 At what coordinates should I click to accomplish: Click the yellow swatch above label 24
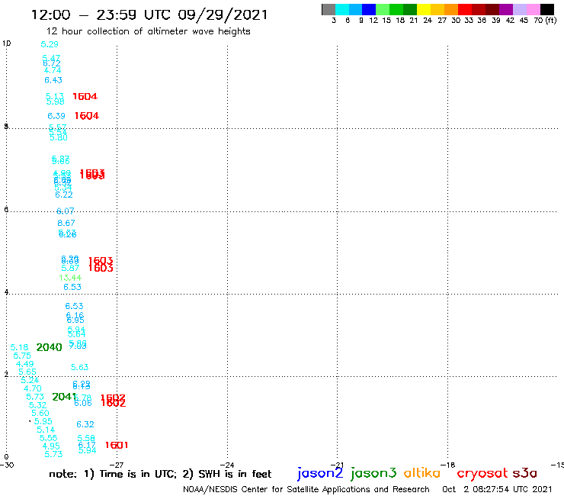[x=423, y=9]
